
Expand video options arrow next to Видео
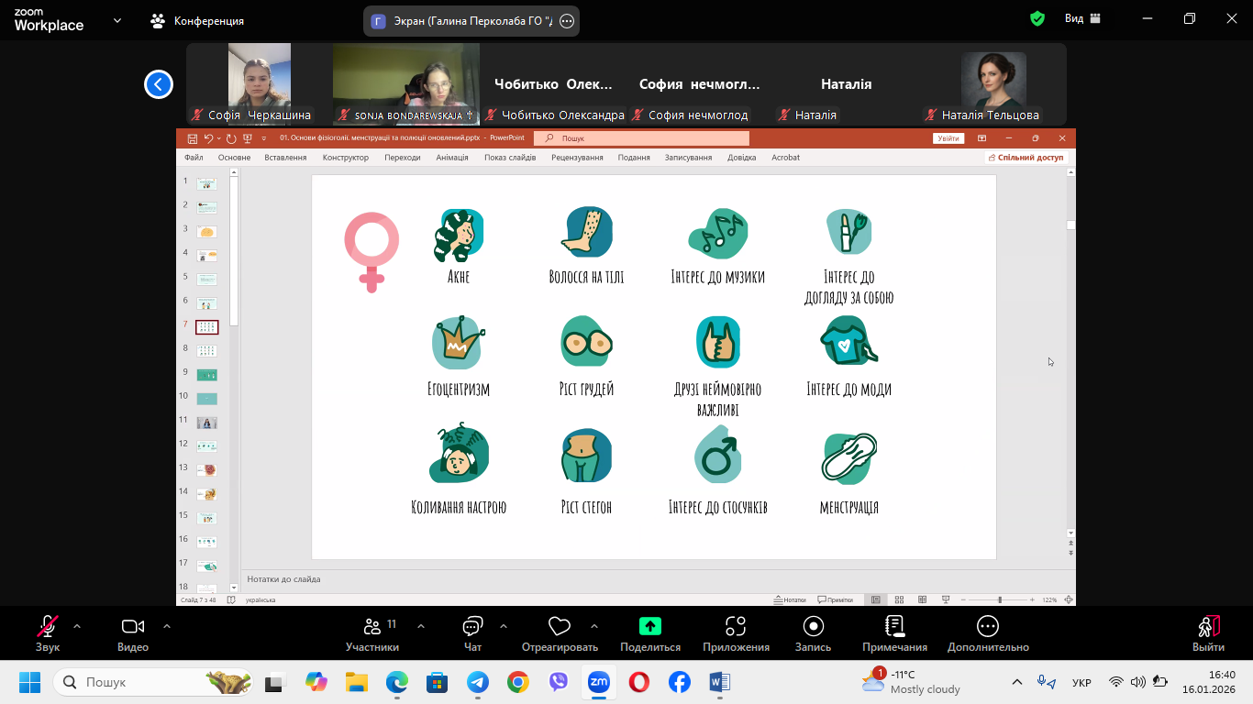click(x=167, y=627)
